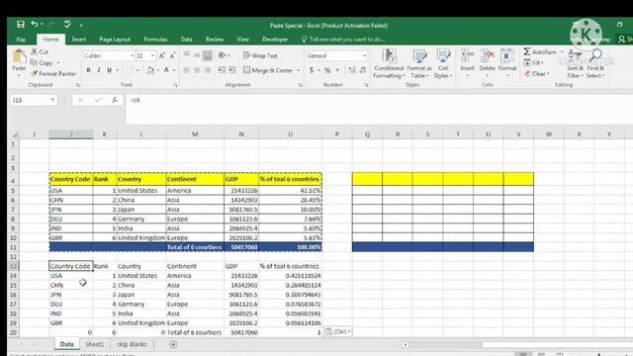Click the Insert Function fx button
Viewport: 633px width, 356px height.
click(115, 100)
